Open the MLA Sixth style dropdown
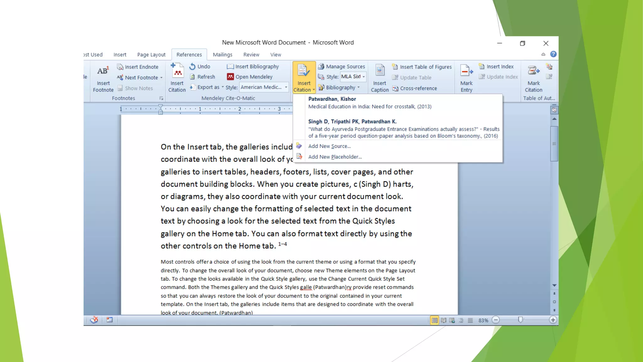643x362 pixels. 364,77
